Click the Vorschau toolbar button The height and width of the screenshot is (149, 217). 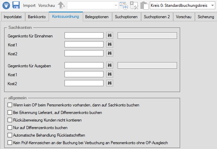[47, 5]
